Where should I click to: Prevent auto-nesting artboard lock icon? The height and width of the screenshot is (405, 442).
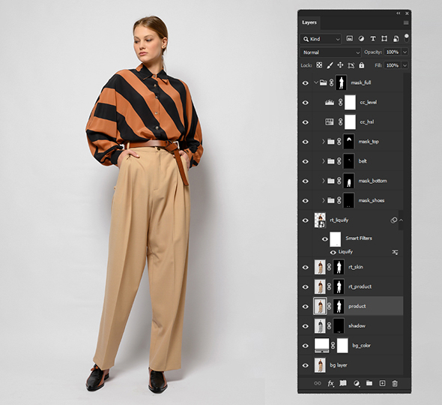click(351, 65)
